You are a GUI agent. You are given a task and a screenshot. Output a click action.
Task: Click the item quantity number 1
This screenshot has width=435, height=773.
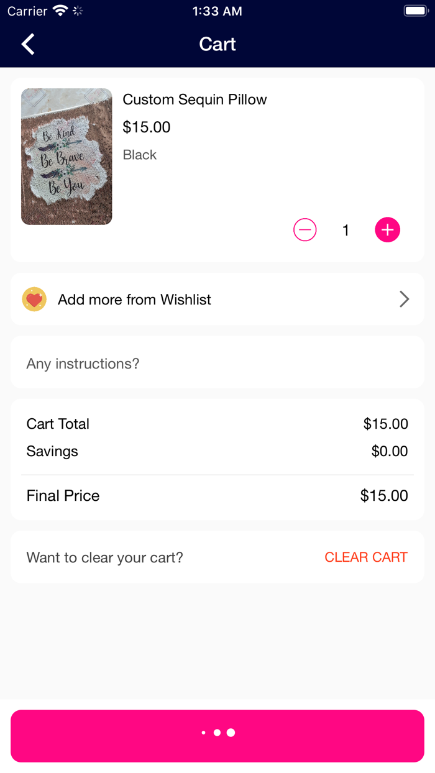346,231
